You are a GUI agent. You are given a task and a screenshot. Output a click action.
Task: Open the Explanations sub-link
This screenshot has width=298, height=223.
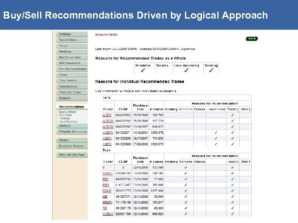[x=67, y=111]
